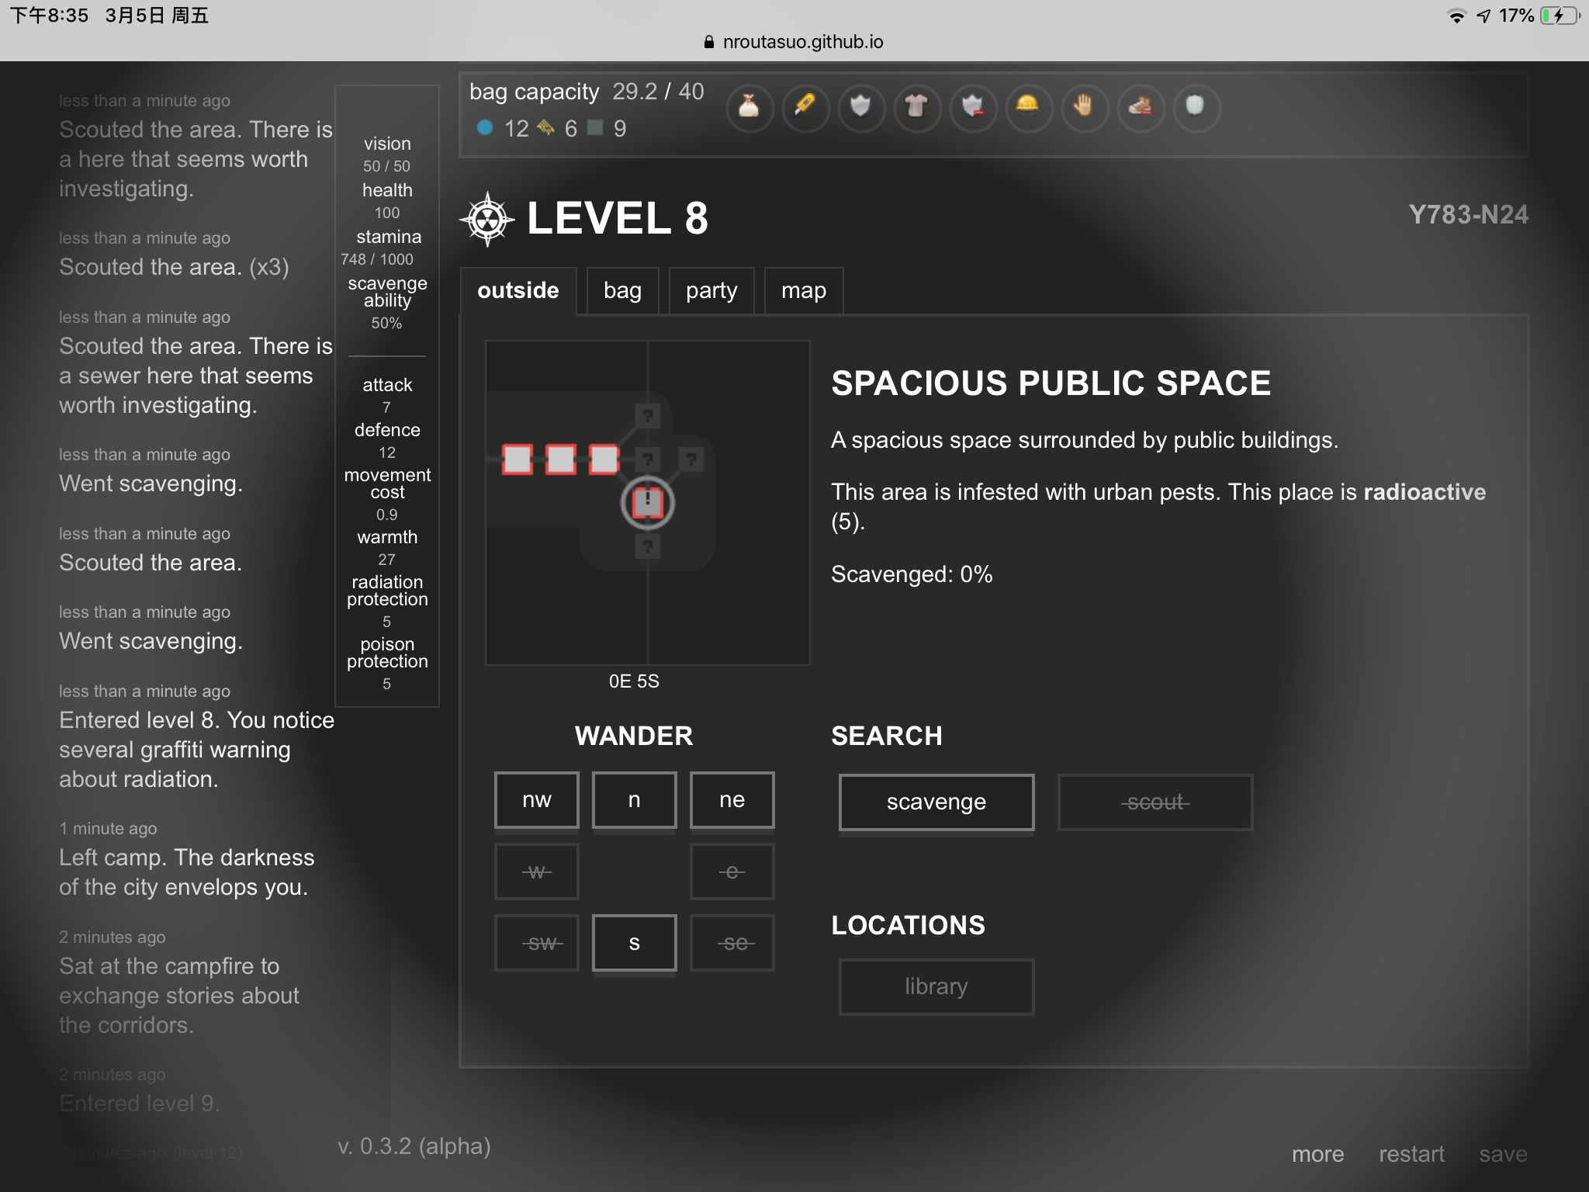Viewport: 1589px width, 1192px height.
Task: Click the bag capacity 29.2 / 40 readout
Action: point(587,92)
